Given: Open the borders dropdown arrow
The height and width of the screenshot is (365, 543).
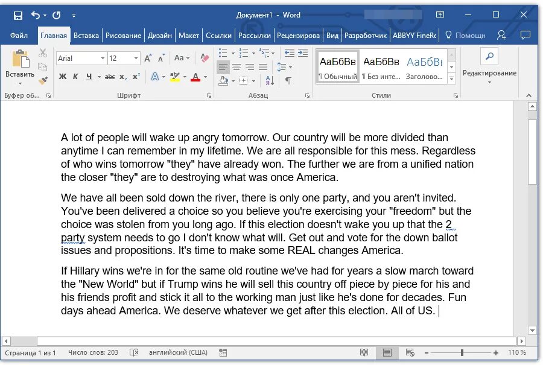Looking at the screenshot, I should (254, 81).
